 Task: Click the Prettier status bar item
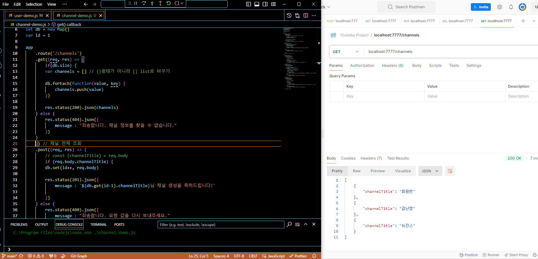tap(298, 256)
